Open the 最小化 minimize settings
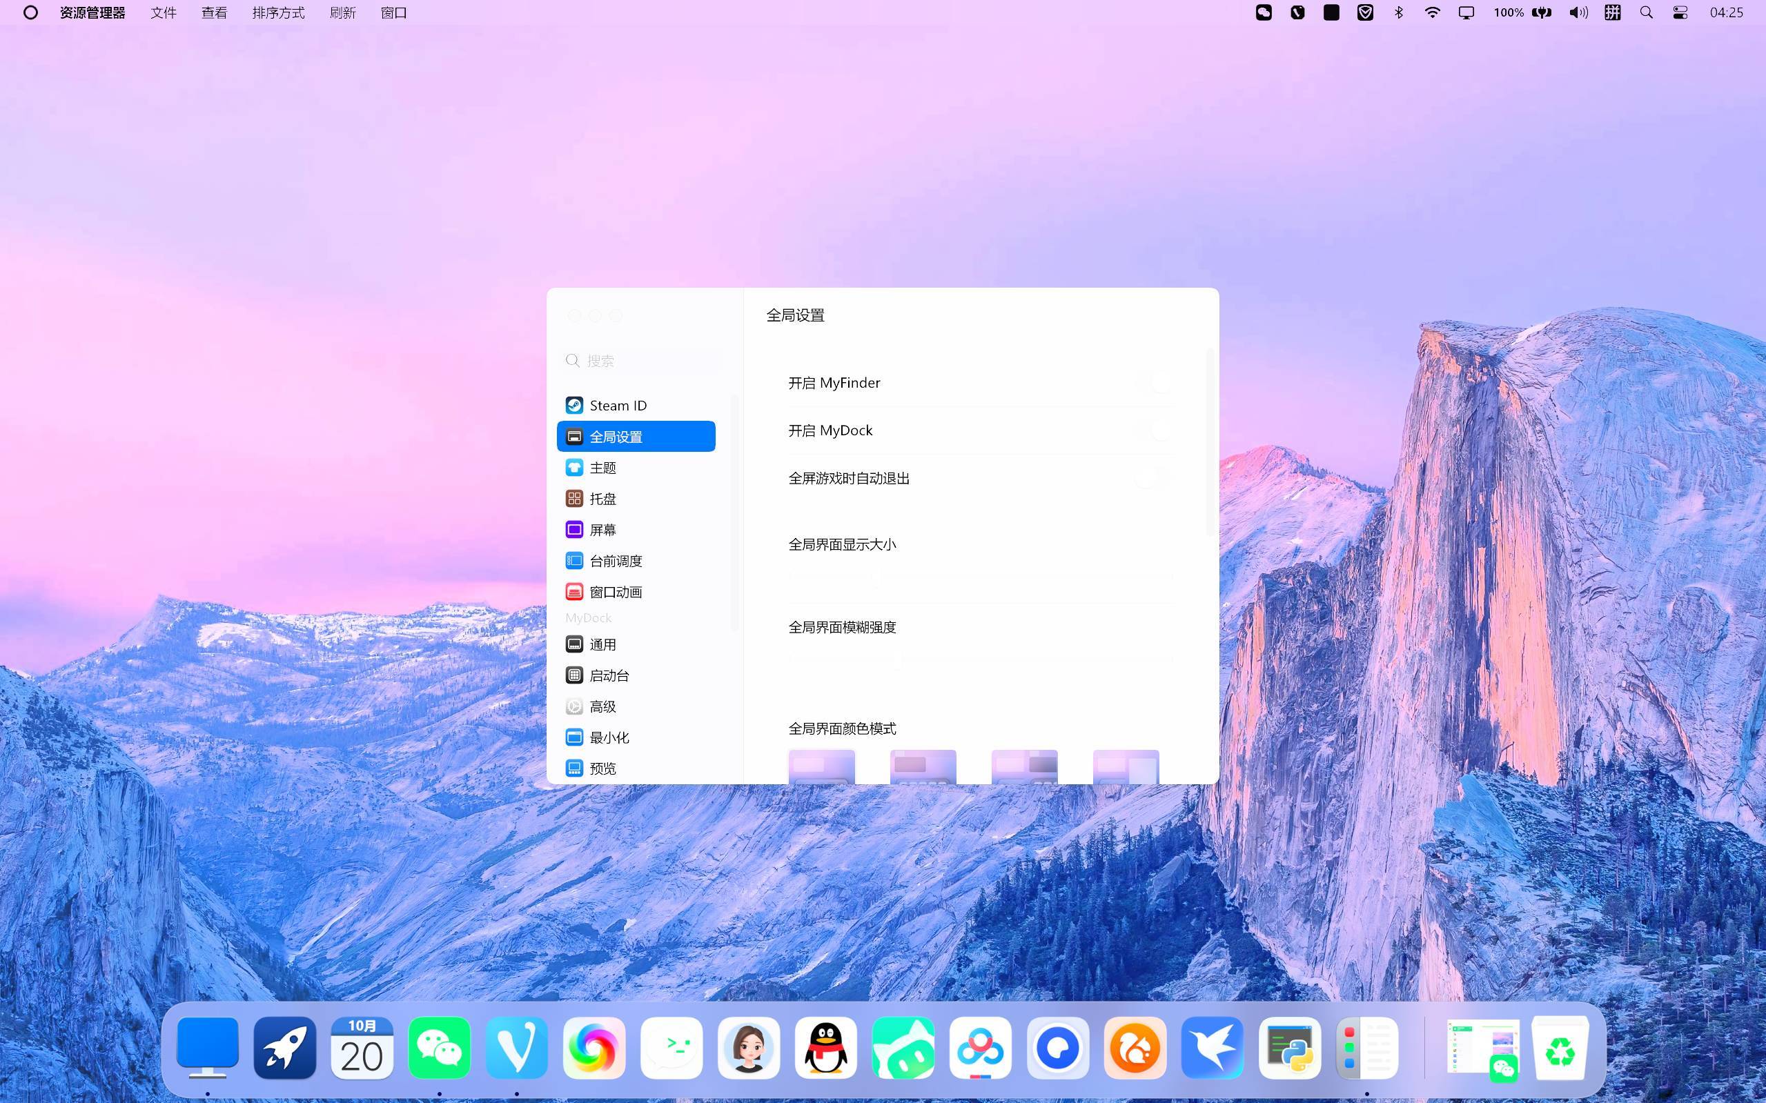 636,737
